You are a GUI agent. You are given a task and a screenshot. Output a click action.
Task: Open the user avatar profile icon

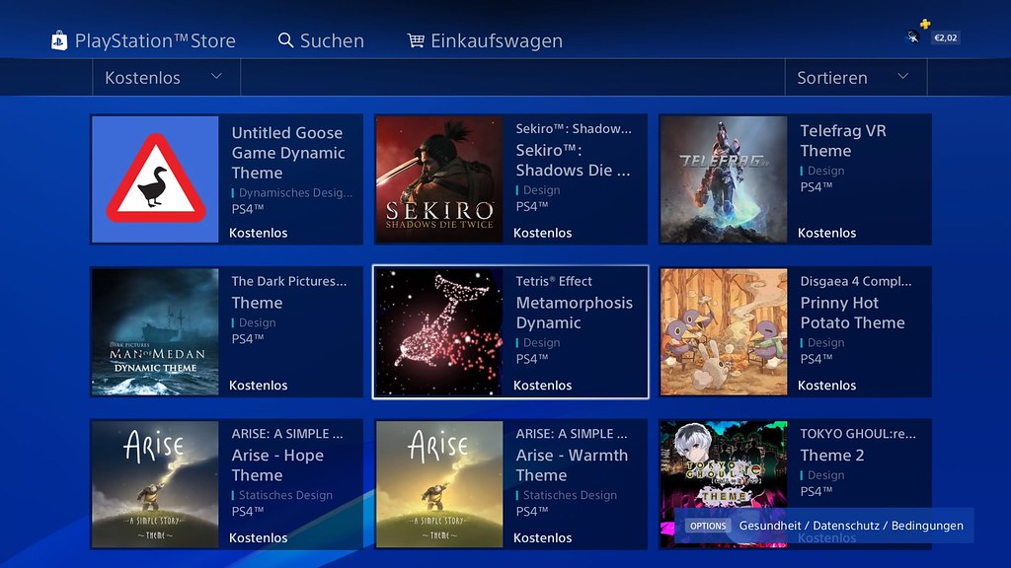tap(913, 36)
